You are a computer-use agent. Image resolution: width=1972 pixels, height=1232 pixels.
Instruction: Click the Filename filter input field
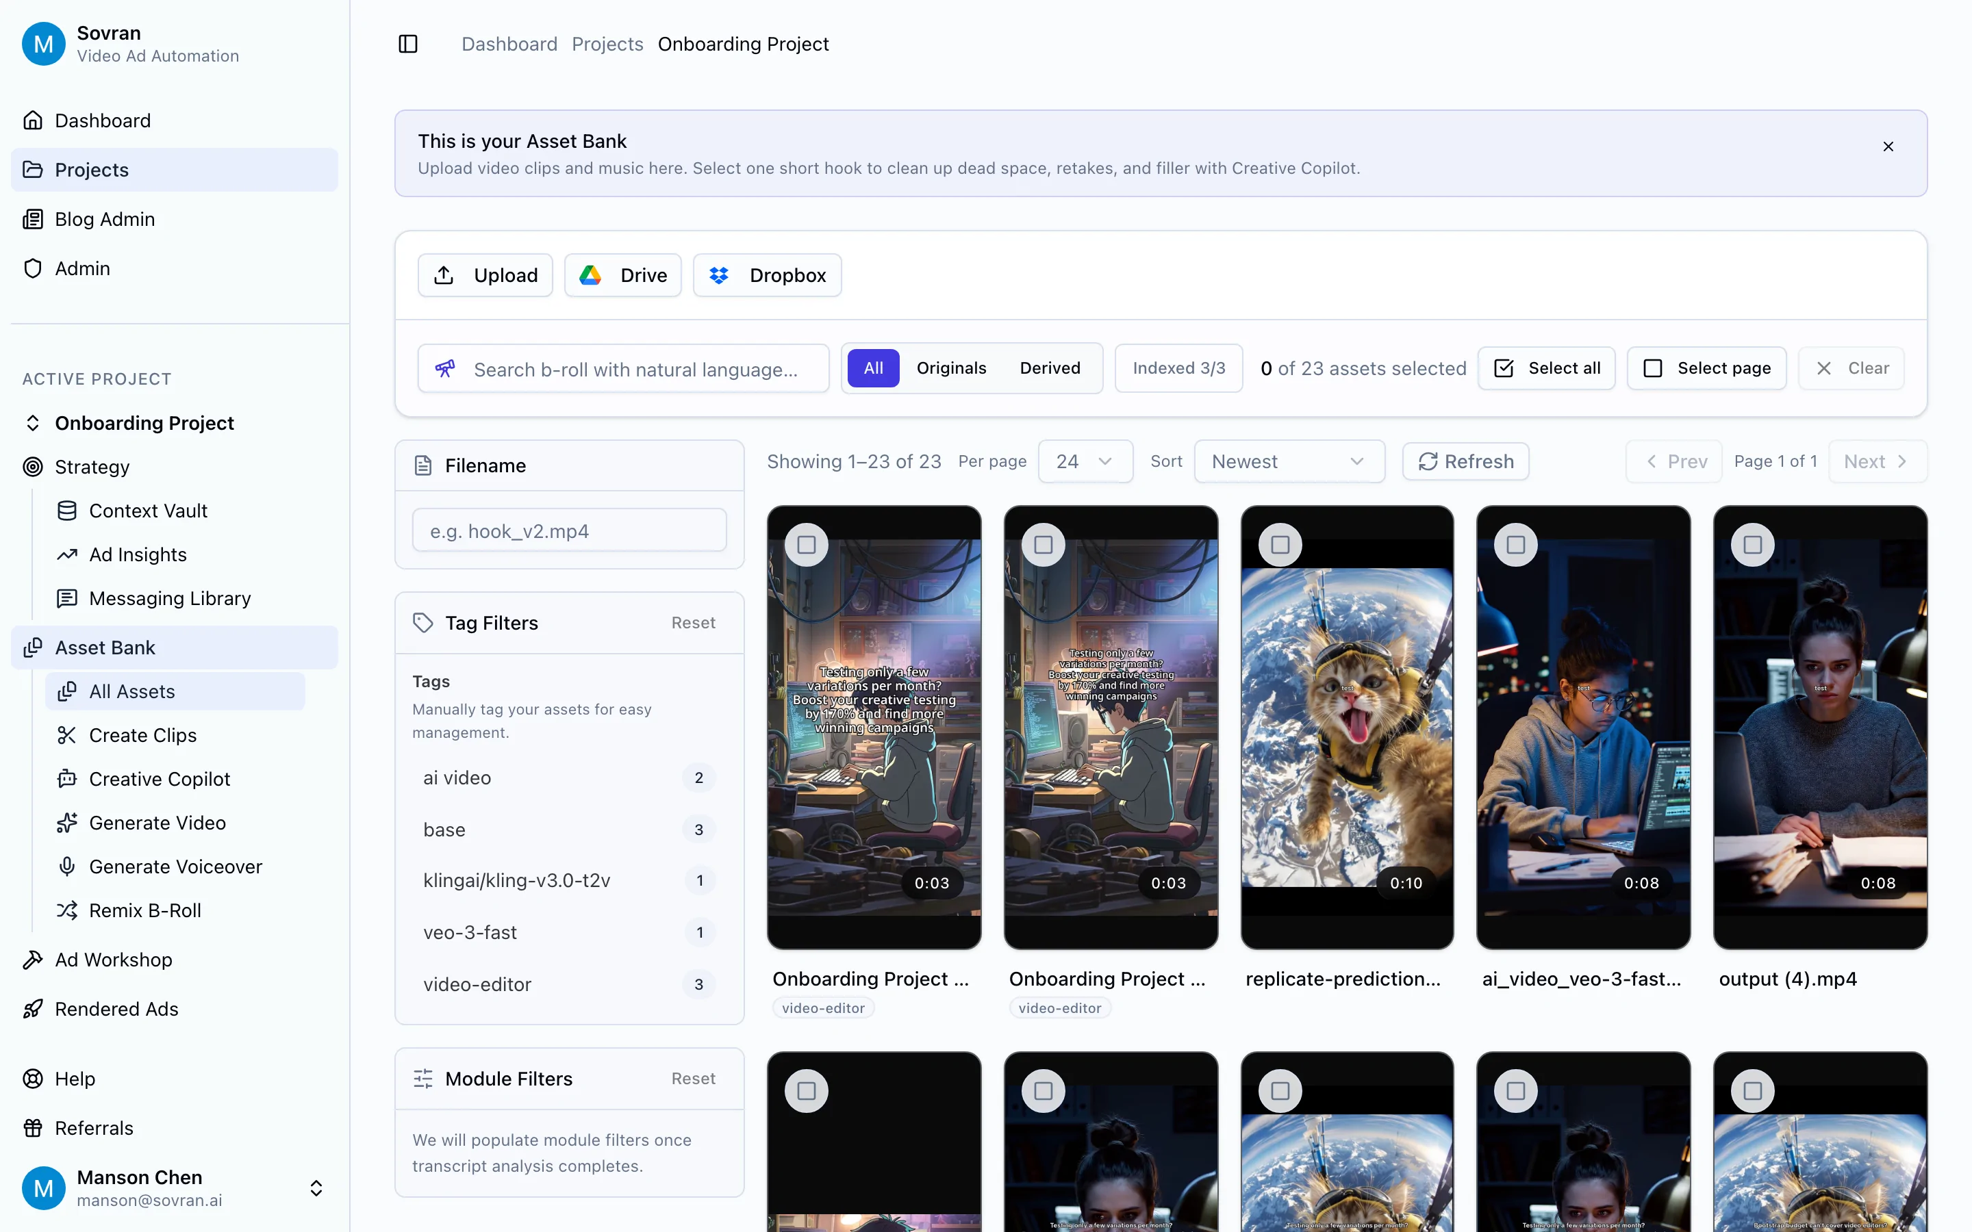570,531
